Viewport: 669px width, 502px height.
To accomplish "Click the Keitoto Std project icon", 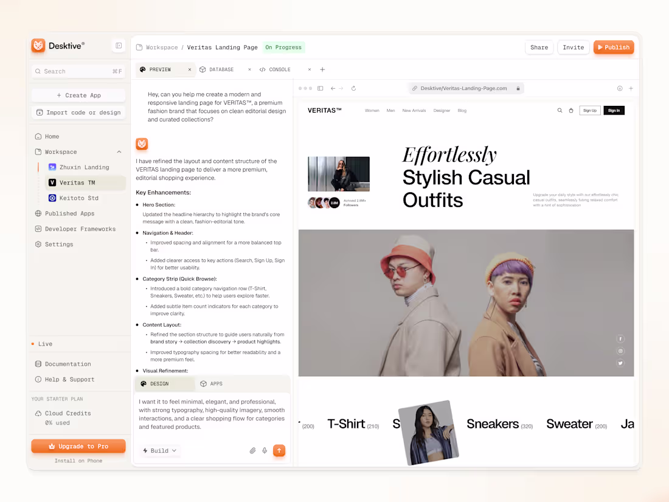I will click(52, 198).
